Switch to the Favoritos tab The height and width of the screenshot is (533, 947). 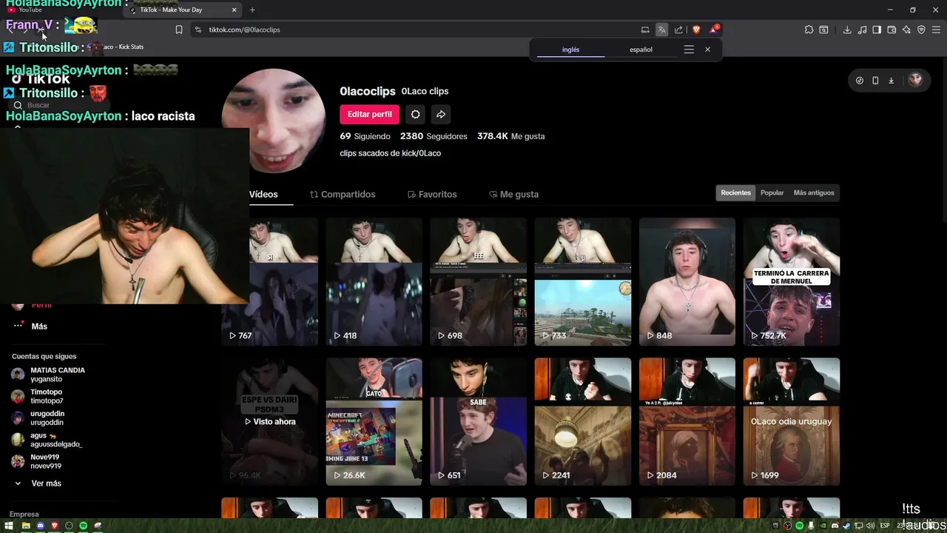click(x=432, y=194)
